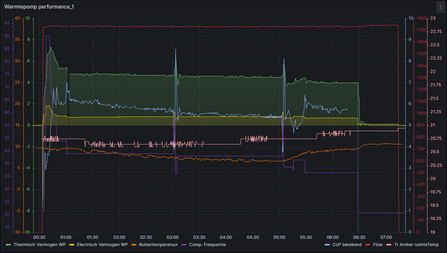Open yellow color swatch for Electrisch Vermogen WP

tap(72, 245)
